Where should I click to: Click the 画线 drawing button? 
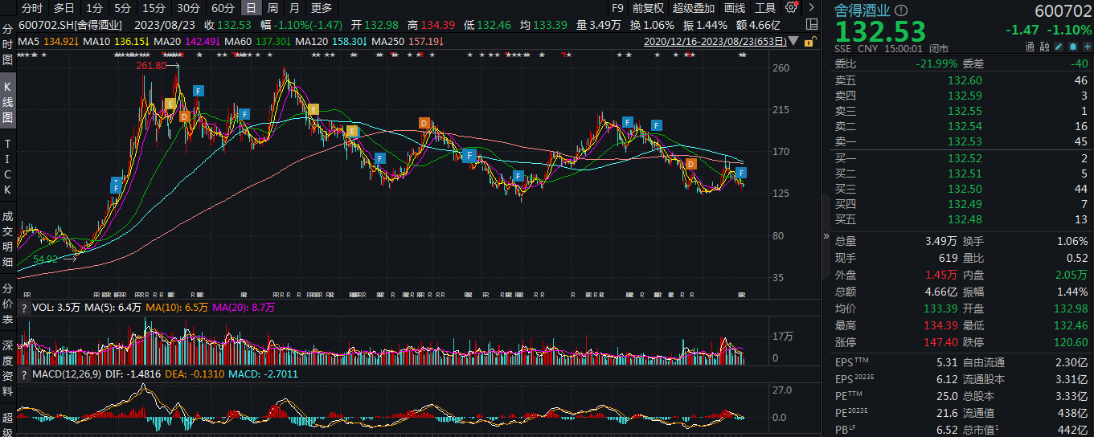pyautogui.click(x=735, y=8)
